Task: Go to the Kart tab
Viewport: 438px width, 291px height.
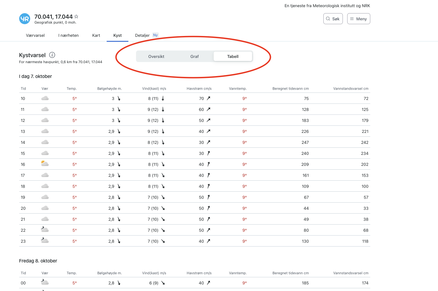Action: (96, 35)
